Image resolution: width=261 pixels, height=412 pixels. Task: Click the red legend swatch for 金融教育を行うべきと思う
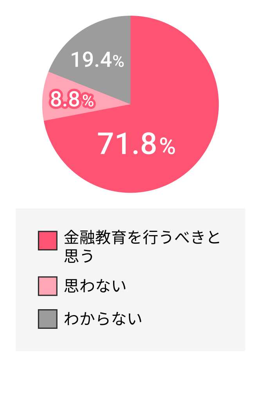(x=48, y=240)
